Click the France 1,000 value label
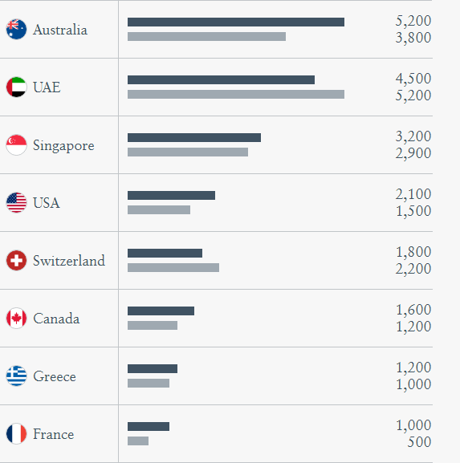The width and height of the screenshot is (460, 463). point(413,425)
